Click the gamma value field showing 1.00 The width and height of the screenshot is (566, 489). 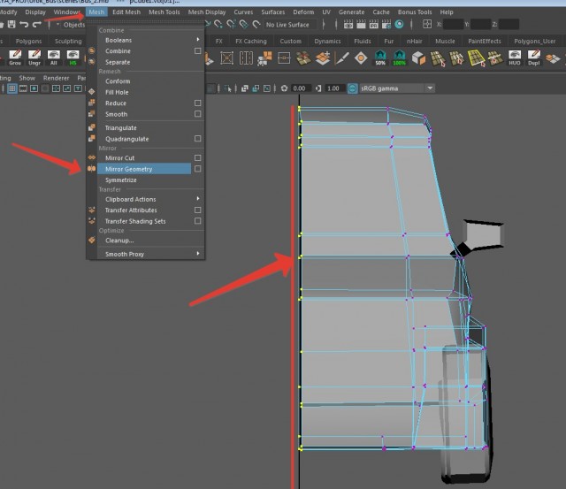(334, 88)
